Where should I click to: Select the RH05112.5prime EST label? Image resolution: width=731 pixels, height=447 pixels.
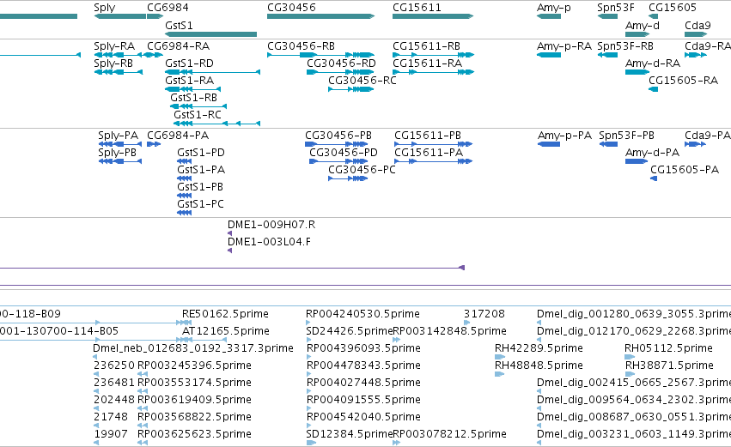tap(668, 348)
